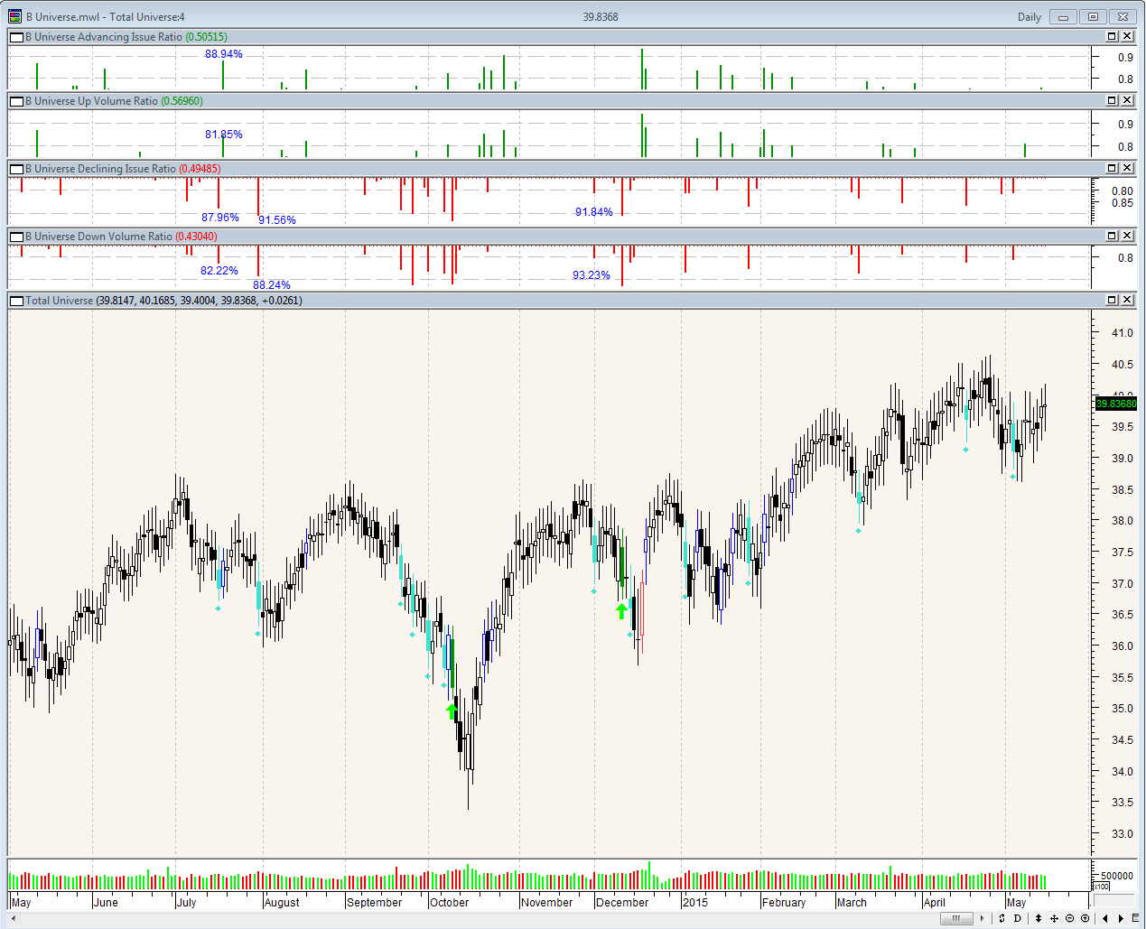Click the scrollbar's left arrow
This screenshot has height=929, width=1146.
[x=13, y=918]
